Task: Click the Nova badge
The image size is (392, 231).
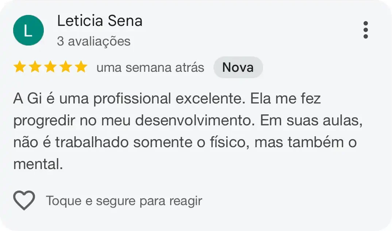Action: [238, 67]
